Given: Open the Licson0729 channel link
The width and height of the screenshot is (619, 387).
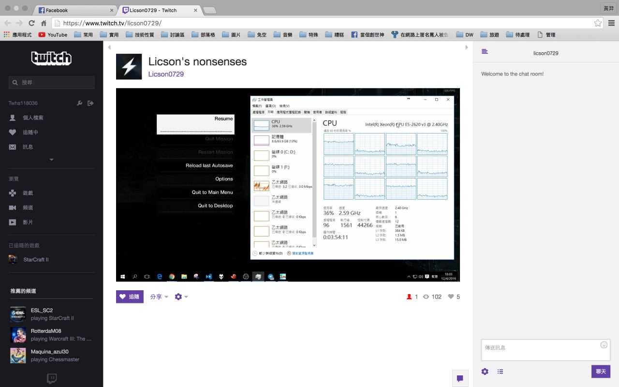Looking at the screenshot, I should [166, 74].
